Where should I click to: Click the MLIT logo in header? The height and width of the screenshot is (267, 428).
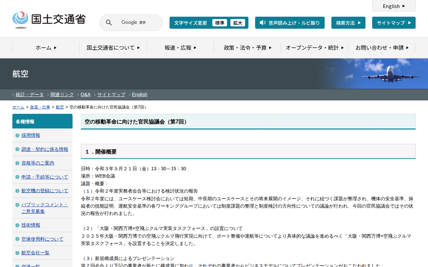49,20
